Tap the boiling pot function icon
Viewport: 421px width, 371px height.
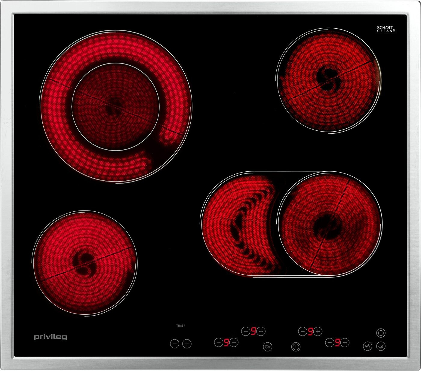(x=367, y=346)
